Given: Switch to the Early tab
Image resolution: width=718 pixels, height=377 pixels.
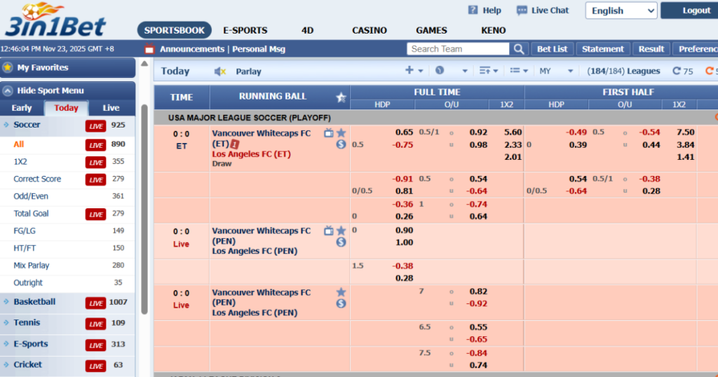Looking at the screenshot, I should [x=22, y=108].
